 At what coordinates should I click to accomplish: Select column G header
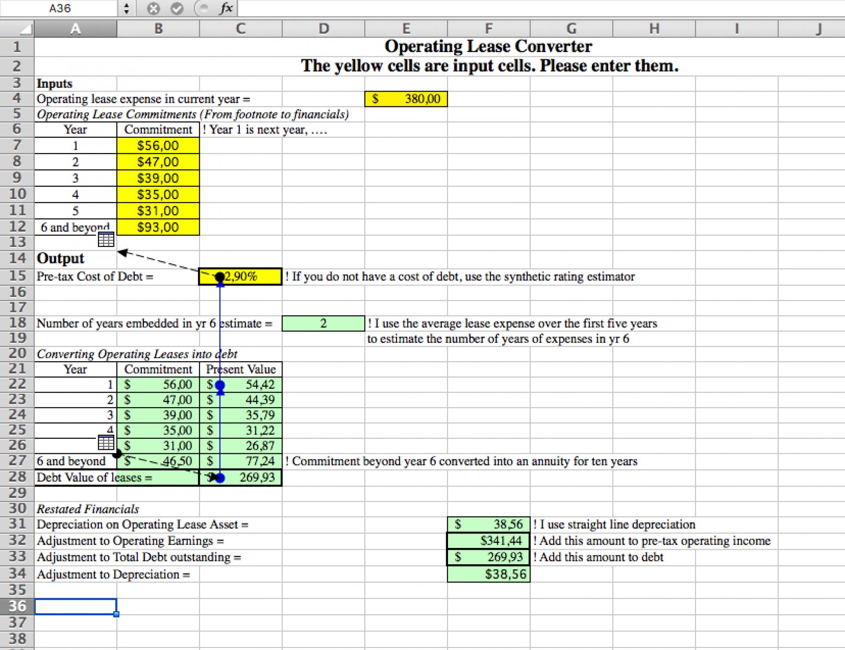(572, 29)
